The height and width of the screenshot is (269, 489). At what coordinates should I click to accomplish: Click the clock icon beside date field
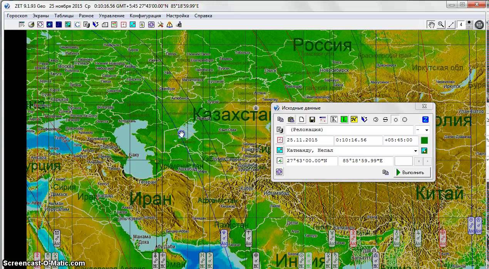pos(280,140)
